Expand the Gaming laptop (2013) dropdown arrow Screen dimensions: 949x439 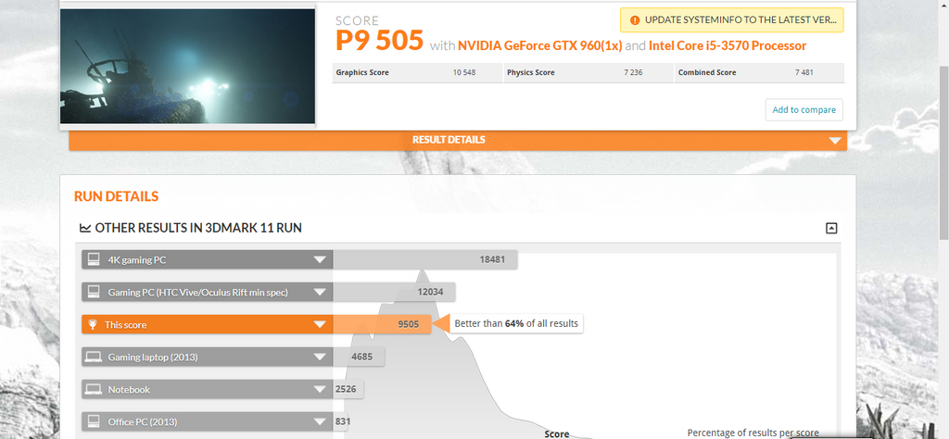pyautogui.click(x=320, y=357)
